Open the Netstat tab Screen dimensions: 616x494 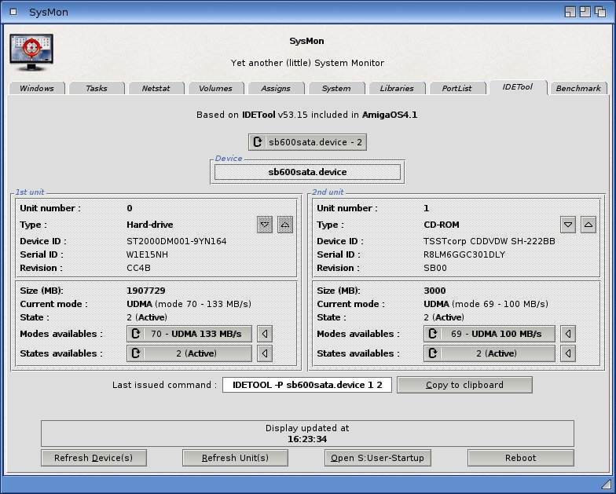pyautogui.click(x=156, y=88)
